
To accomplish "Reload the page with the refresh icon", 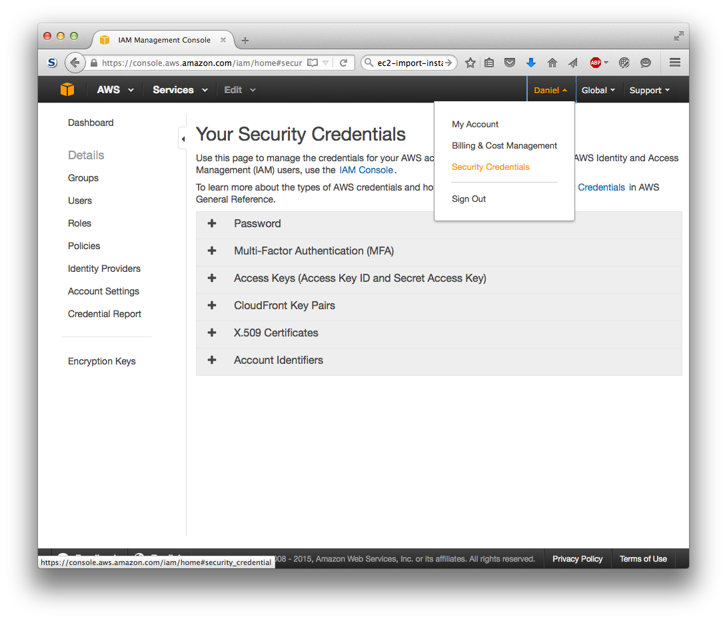I will [344, 63].
